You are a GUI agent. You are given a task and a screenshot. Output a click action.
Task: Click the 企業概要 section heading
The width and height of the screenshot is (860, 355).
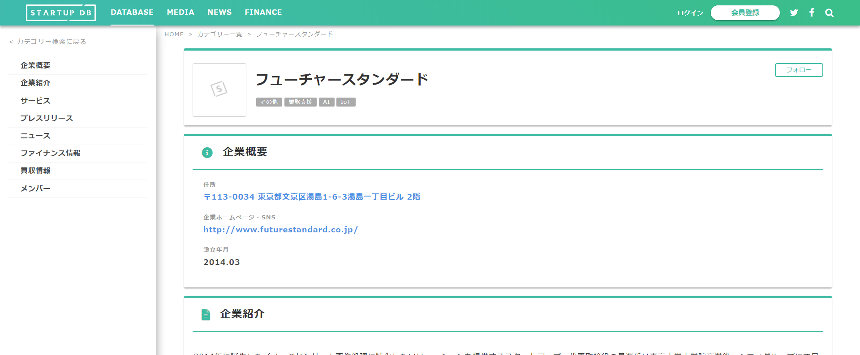pos(245,152)
